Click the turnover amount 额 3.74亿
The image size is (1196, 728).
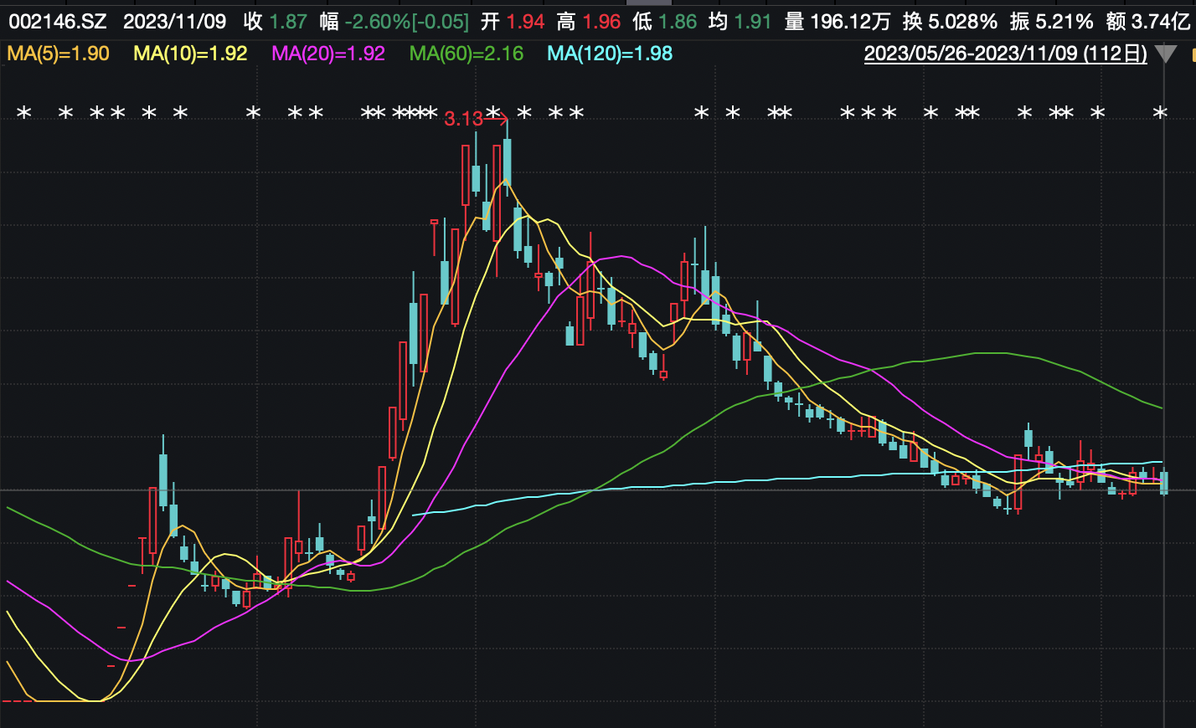1148,21
